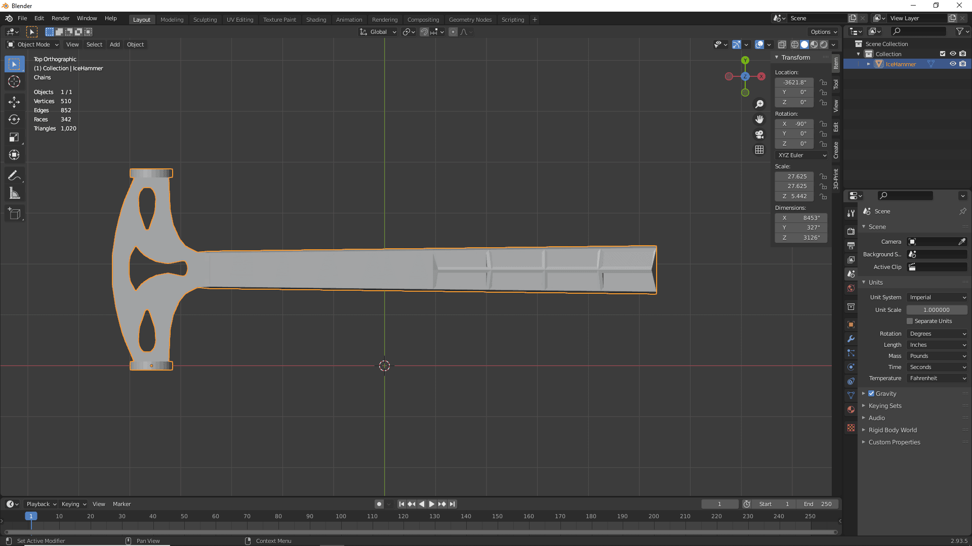Screen dimensions: 972x546
Task: Switch to the Modeling workspace tab
Action: 172,20
